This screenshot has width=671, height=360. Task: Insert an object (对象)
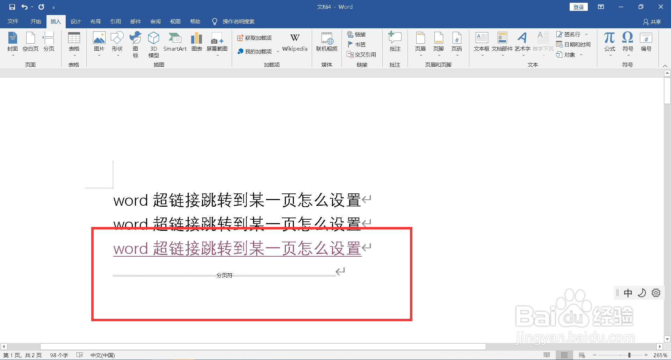coord(566,54)
